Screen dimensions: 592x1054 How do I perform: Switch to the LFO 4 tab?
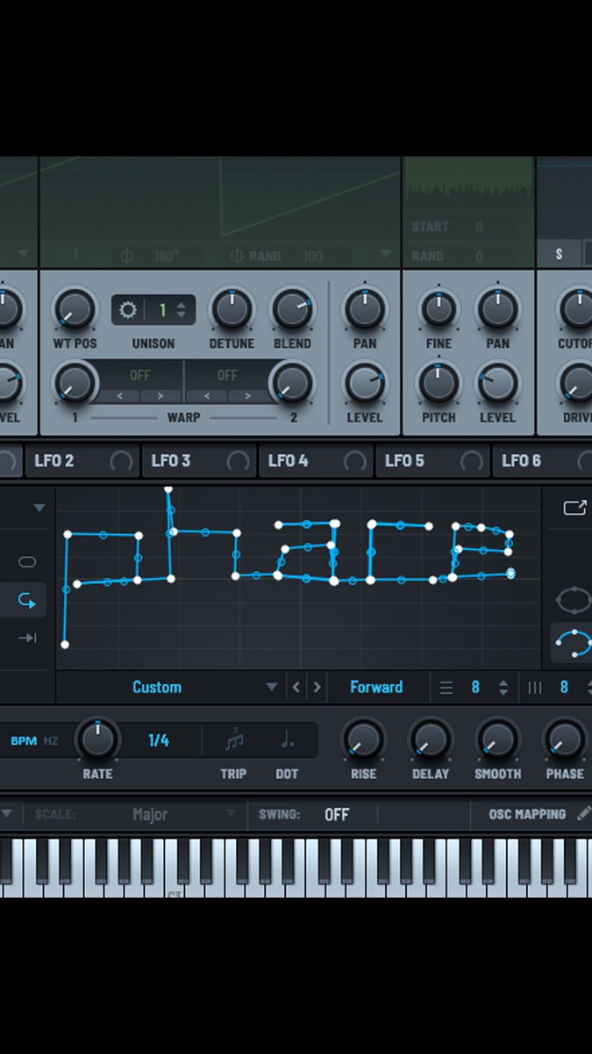[x=288, y=460]
